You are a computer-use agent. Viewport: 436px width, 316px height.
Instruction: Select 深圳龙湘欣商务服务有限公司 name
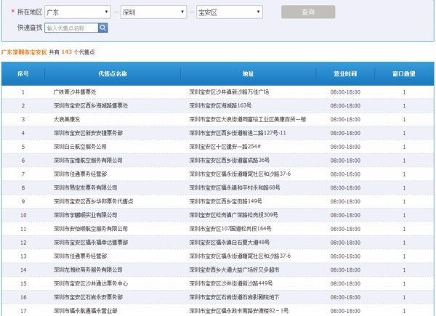point(88,270)
